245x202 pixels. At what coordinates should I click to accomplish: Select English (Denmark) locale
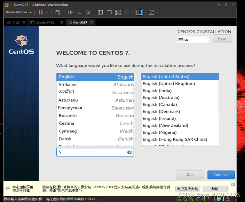180,112
